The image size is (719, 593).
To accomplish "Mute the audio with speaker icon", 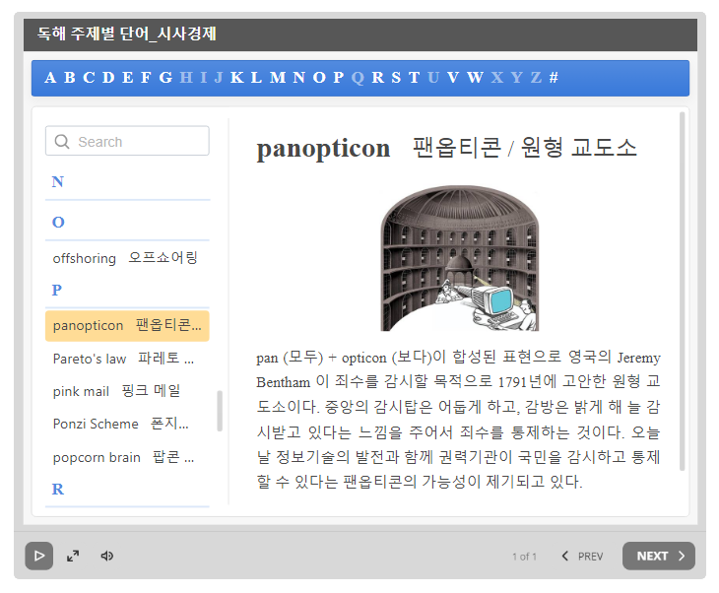I will (x=107, y=556).
